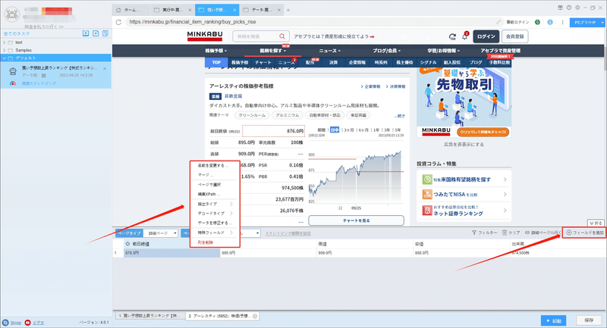
Task: Click the MINKABU refresh icon near the bell
Action: coord(452,36)
